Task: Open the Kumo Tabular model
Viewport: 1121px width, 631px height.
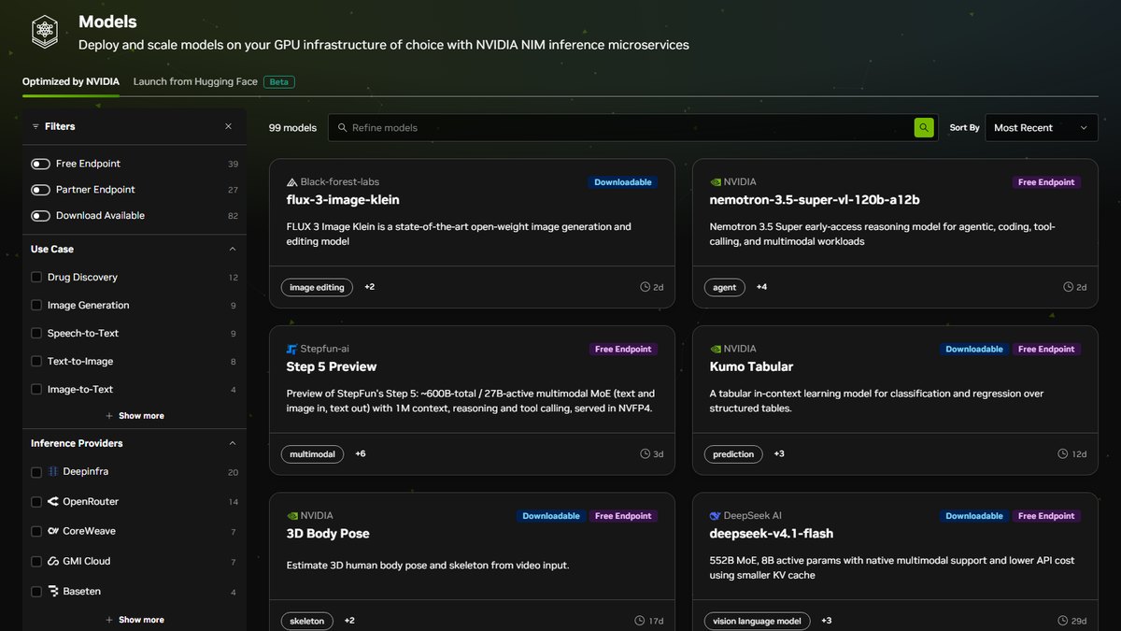Action: coord(751,366)
